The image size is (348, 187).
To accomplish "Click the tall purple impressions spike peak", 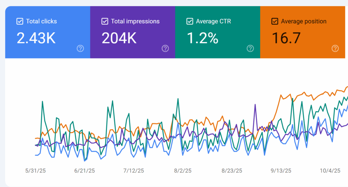I will pyautogui.click(x=255, y=105).
